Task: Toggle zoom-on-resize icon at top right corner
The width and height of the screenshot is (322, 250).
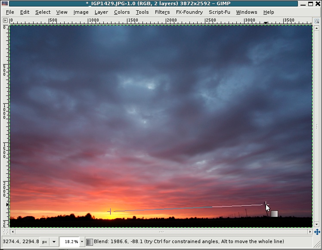Action: tap(317, 21)
